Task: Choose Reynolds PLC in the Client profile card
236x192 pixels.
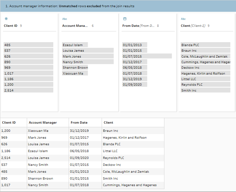Action: (x=205, y=85)
